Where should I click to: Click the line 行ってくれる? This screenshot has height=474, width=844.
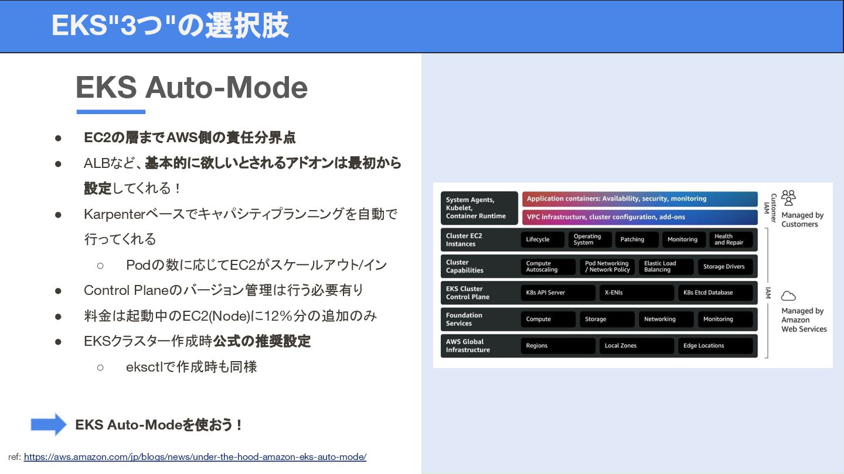coord(120,239)
